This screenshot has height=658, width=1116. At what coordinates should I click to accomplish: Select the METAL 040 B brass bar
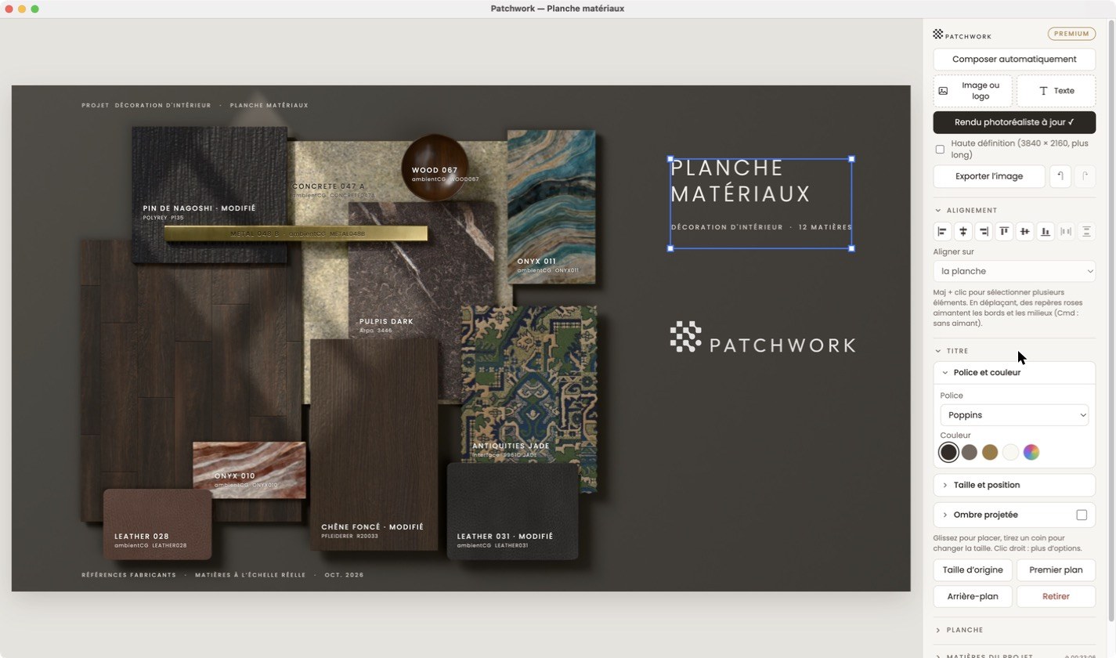296,233
